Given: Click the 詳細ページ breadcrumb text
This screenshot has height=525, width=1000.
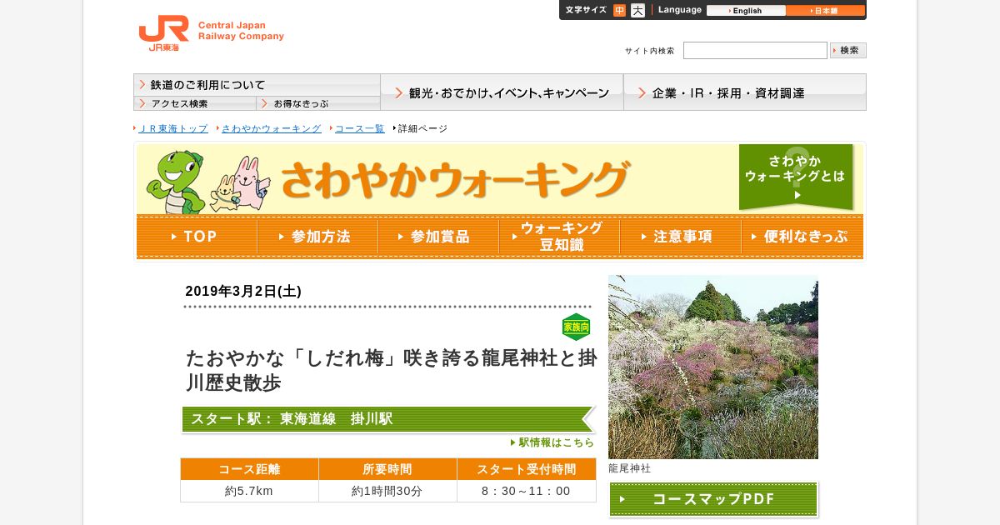Looking at the screenshot, I should point(422,128).
